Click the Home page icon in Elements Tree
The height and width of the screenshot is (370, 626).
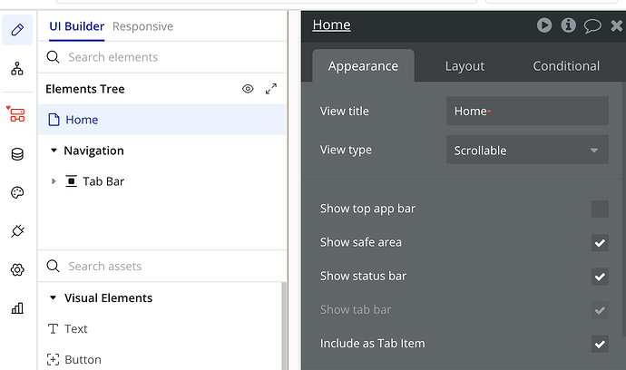tap(54, 120)
